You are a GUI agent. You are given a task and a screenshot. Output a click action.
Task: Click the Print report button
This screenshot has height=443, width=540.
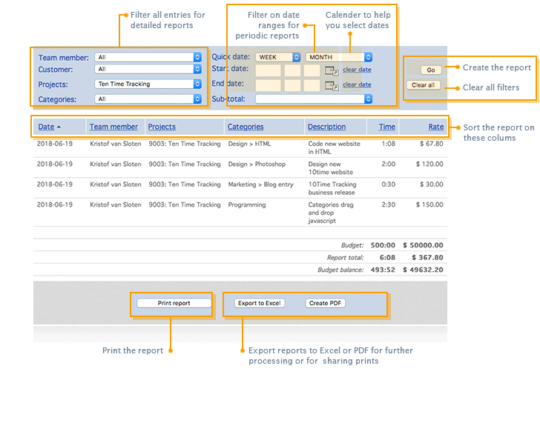click(x=174, y=303)
